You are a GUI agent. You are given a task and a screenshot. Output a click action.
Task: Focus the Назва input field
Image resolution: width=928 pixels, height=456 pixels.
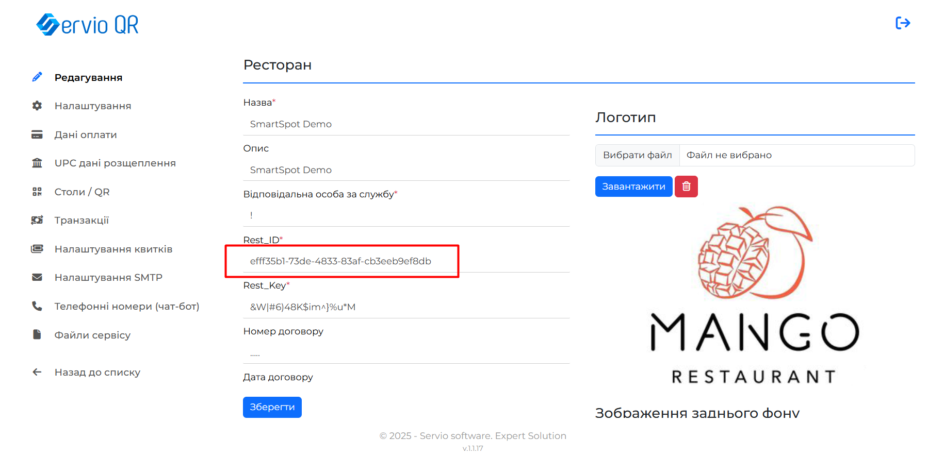(406, 124)
